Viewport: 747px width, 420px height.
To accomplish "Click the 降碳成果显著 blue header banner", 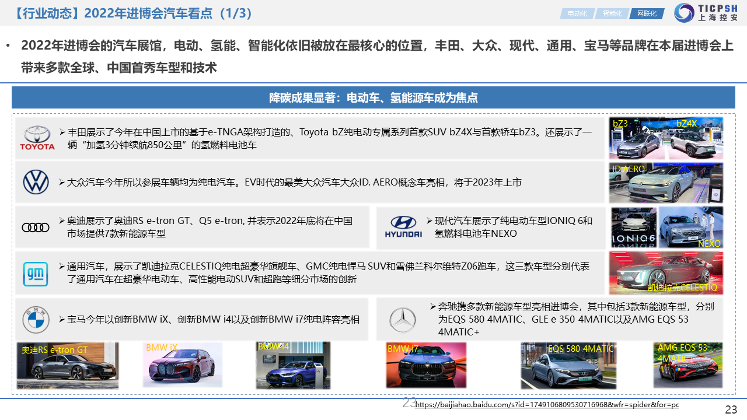I will pyautogui.click(x=373, y=97).
